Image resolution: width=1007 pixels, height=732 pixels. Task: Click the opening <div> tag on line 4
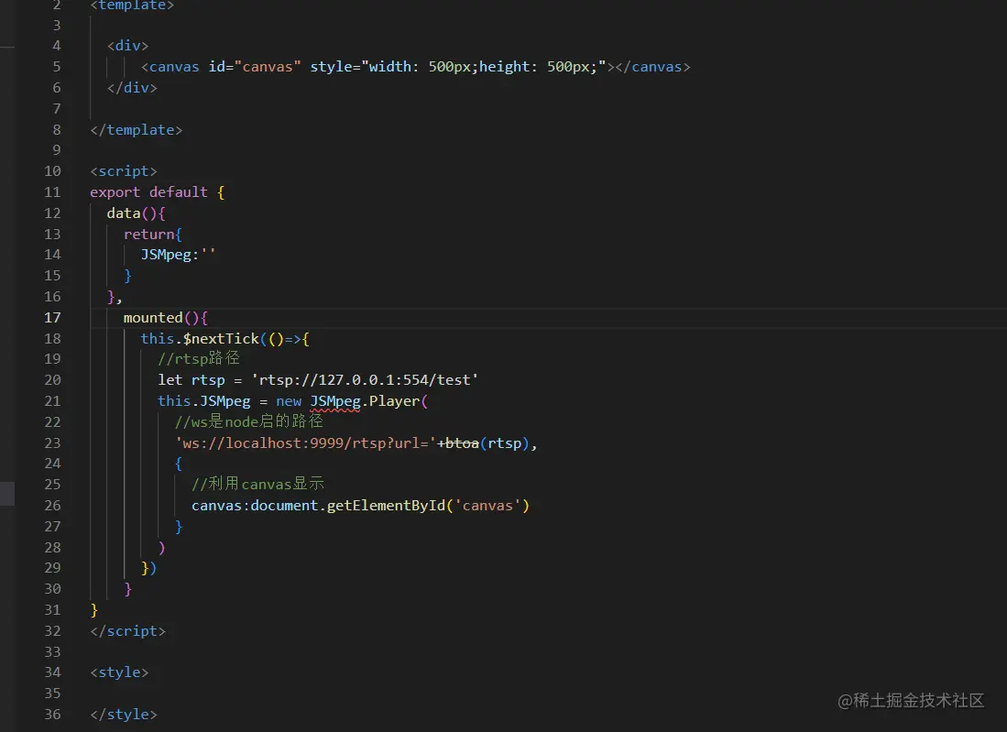pos(127,46)
